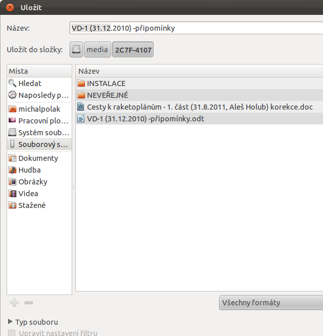Viewport: 323px width, 336px height.
Task: Open michalpolak home location
Action: coord(39,109)
